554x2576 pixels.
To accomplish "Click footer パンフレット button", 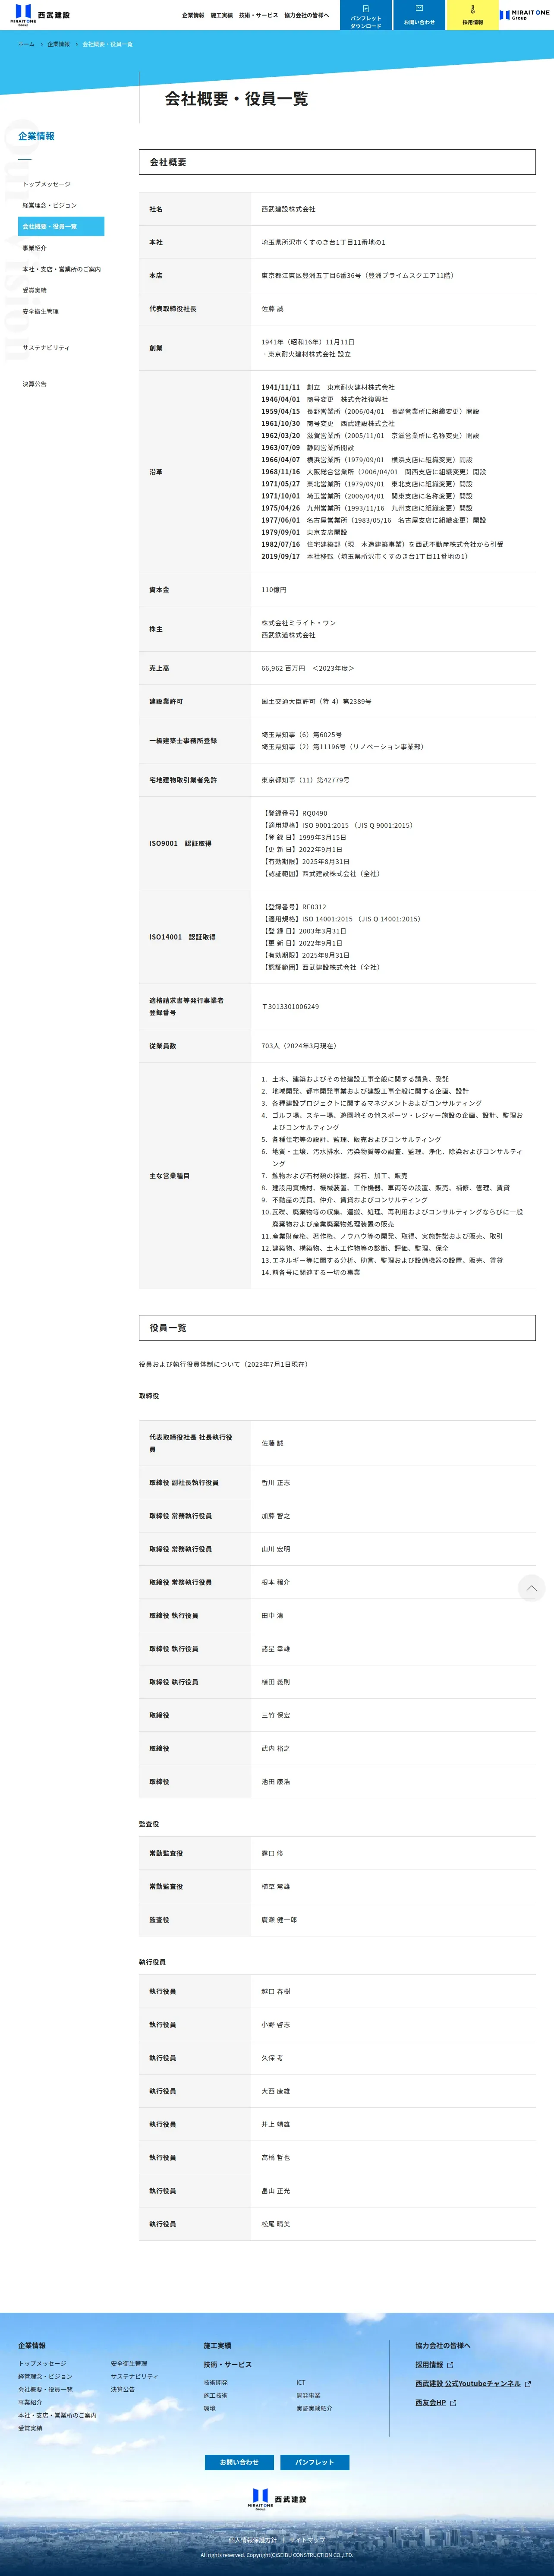I will (314, 2461).
